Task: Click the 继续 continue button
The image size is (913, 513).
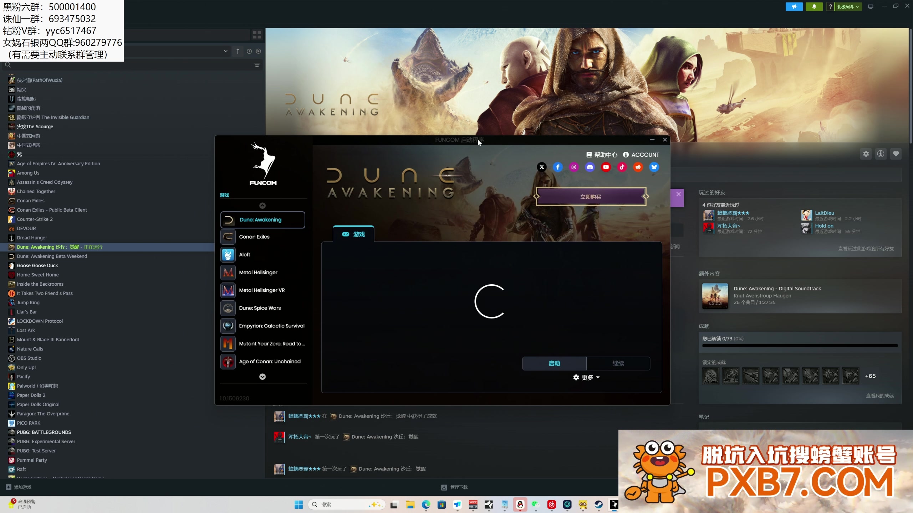Action: (x=618, y=363)
